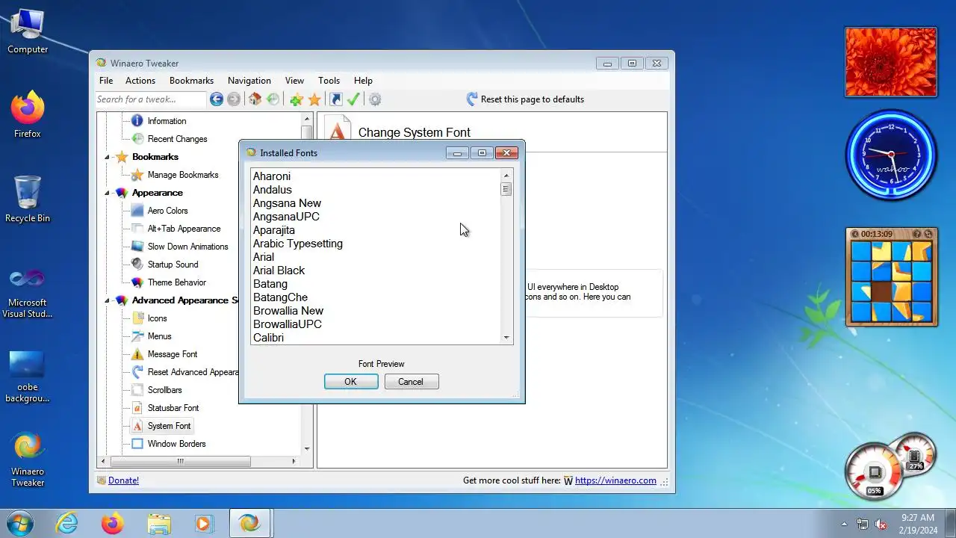Choose Arabic Typesetting font in the list
This screenshot has width=956, height=538.
298,244
